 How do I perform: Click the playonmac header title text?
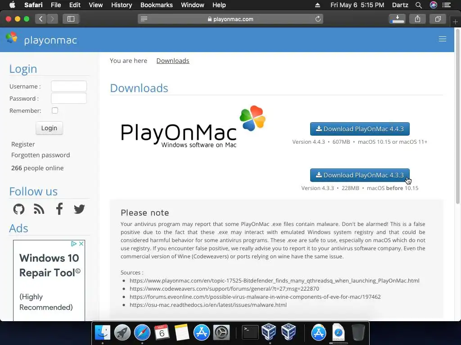click(x=50, y=40)
